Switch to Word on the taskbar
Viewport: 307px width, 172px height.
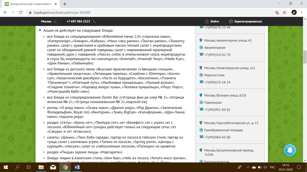coord(77,167)
